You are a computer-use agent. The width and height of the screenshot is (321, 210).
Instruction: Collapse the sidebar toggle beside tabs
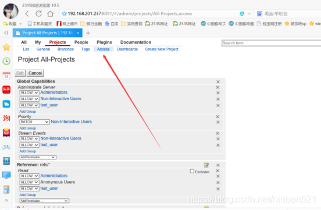tap(6, 33)
